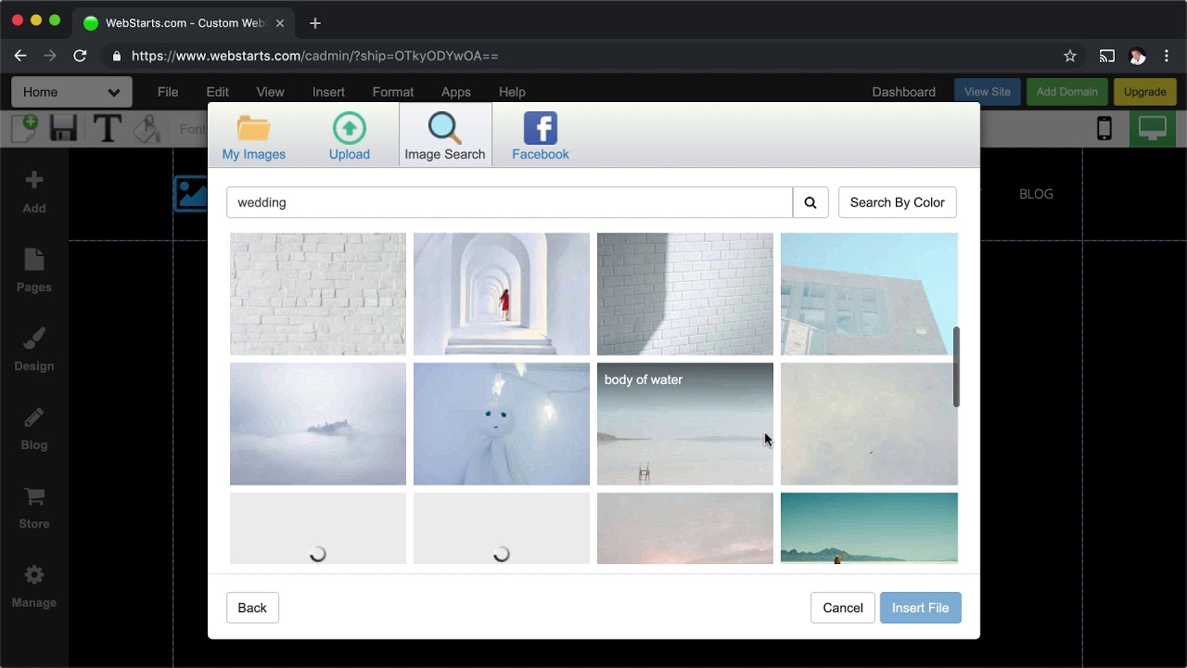This screenshot has height=668, width=1187.
Task: Open the Design sidebar panel
Action: (x=34, y=350)
